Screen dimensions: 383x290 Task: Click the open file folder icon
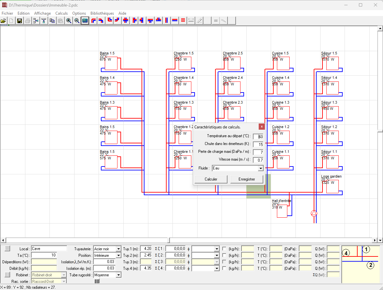pyautogui.click(x=3, y=21)
